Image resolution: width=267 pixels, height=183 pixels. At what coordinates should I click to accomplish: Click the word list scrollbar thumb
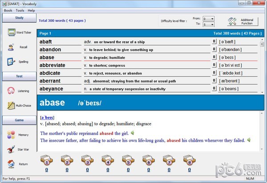262,44
